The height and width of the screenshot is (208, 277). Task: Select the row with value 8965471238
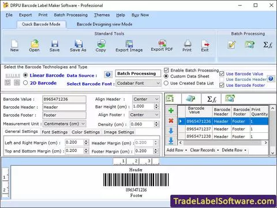[223, 136]
